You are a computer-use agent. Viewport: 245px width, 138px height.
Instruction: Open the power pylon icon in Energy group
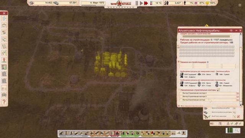(112, 133)
